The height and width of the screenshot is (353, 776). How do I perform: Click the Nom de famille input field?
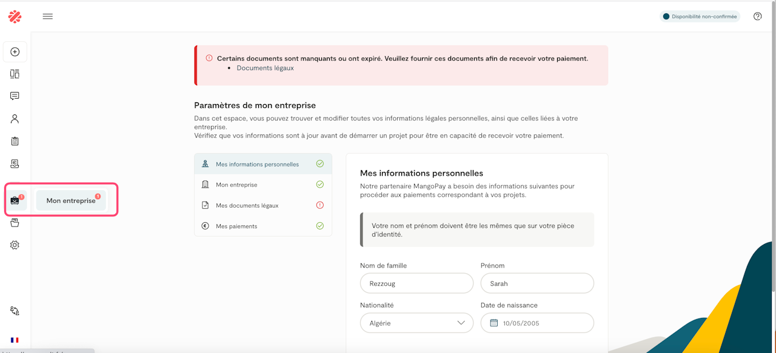[x=416, y=283]
